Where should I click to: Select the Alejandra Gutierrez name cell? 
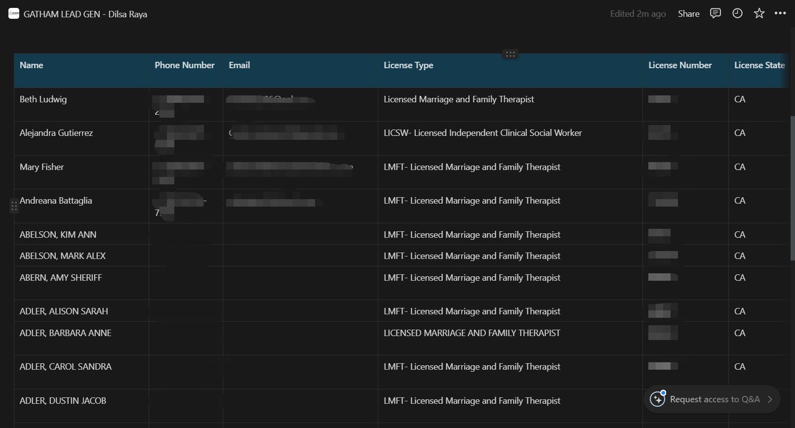[x=81, y=139]
